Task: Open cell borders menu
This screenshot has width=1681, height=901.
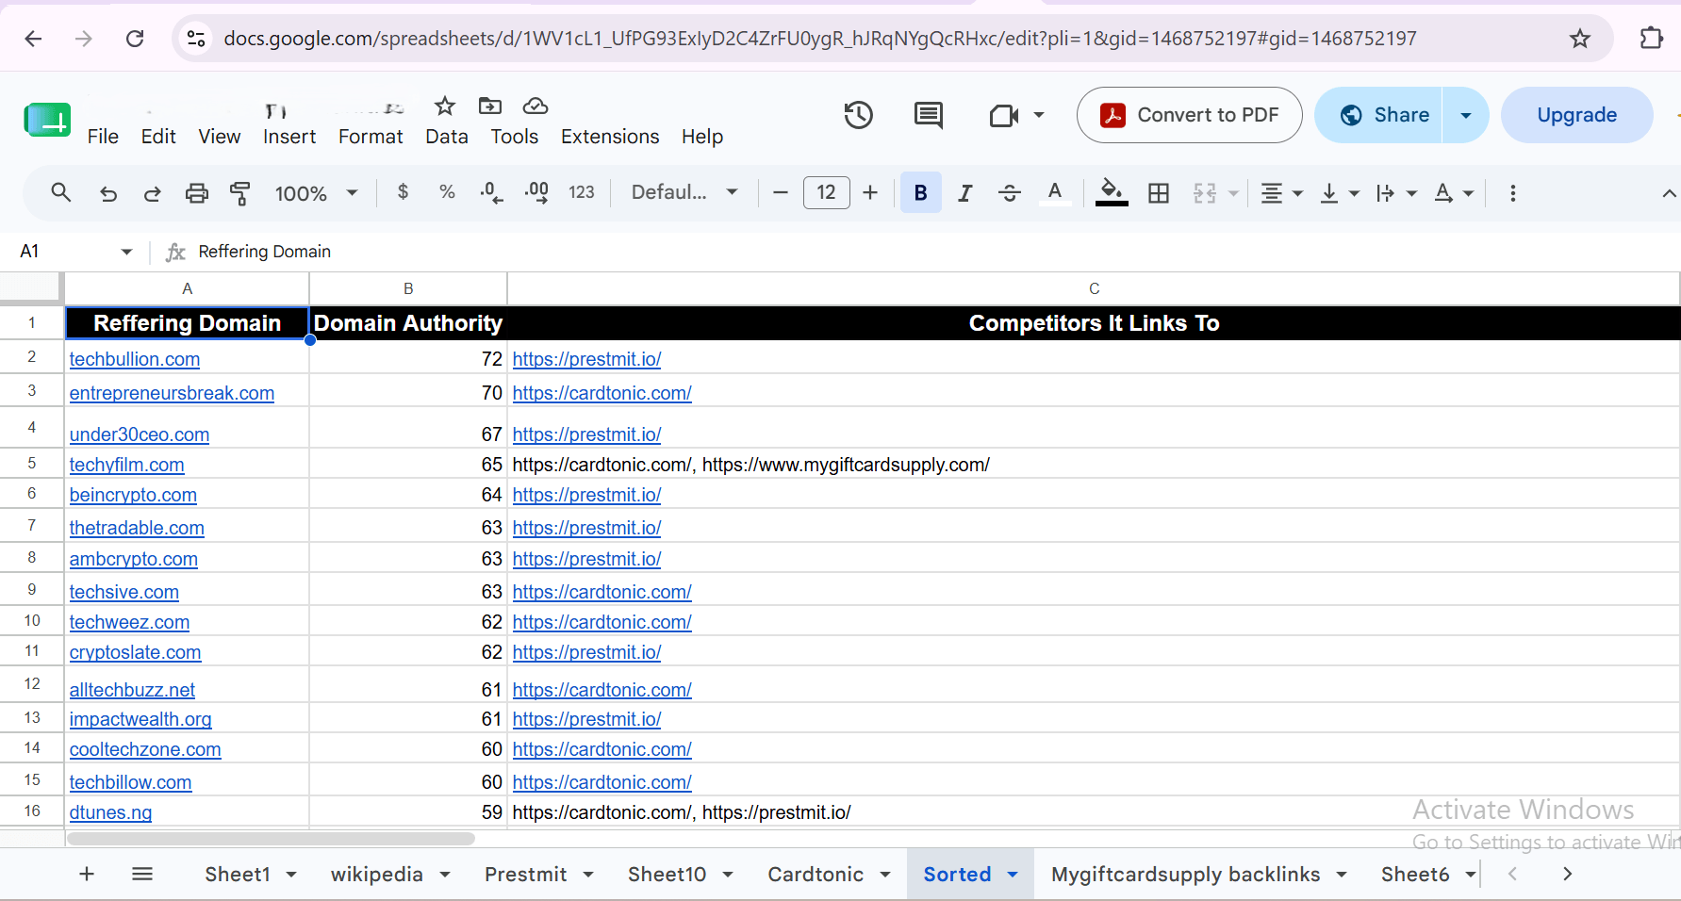Action: [1159, 193]
